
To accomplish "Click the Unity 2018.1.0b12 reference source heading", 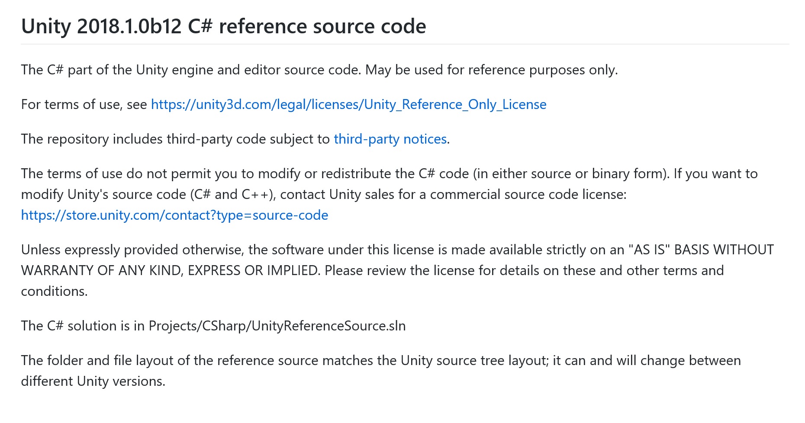I will (x=224, y=26).
